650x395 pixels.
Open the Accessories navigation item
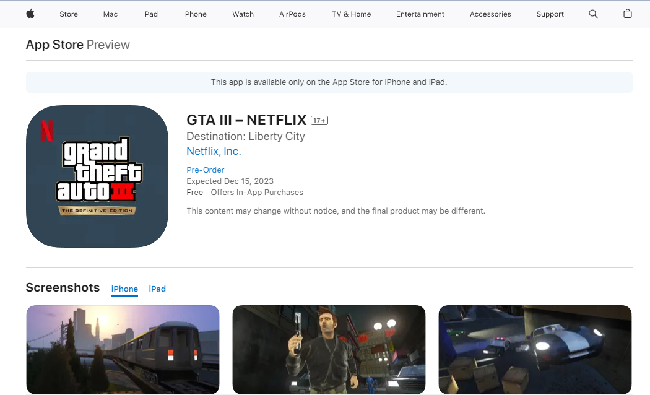[490, 14]
